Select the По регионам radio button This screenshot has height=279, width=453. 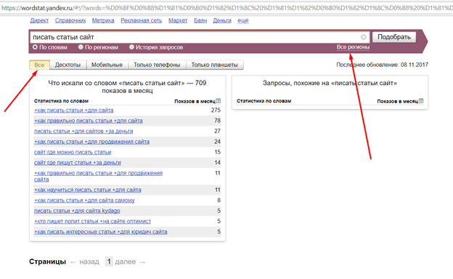pyautogui.click(x=81, y=46)
